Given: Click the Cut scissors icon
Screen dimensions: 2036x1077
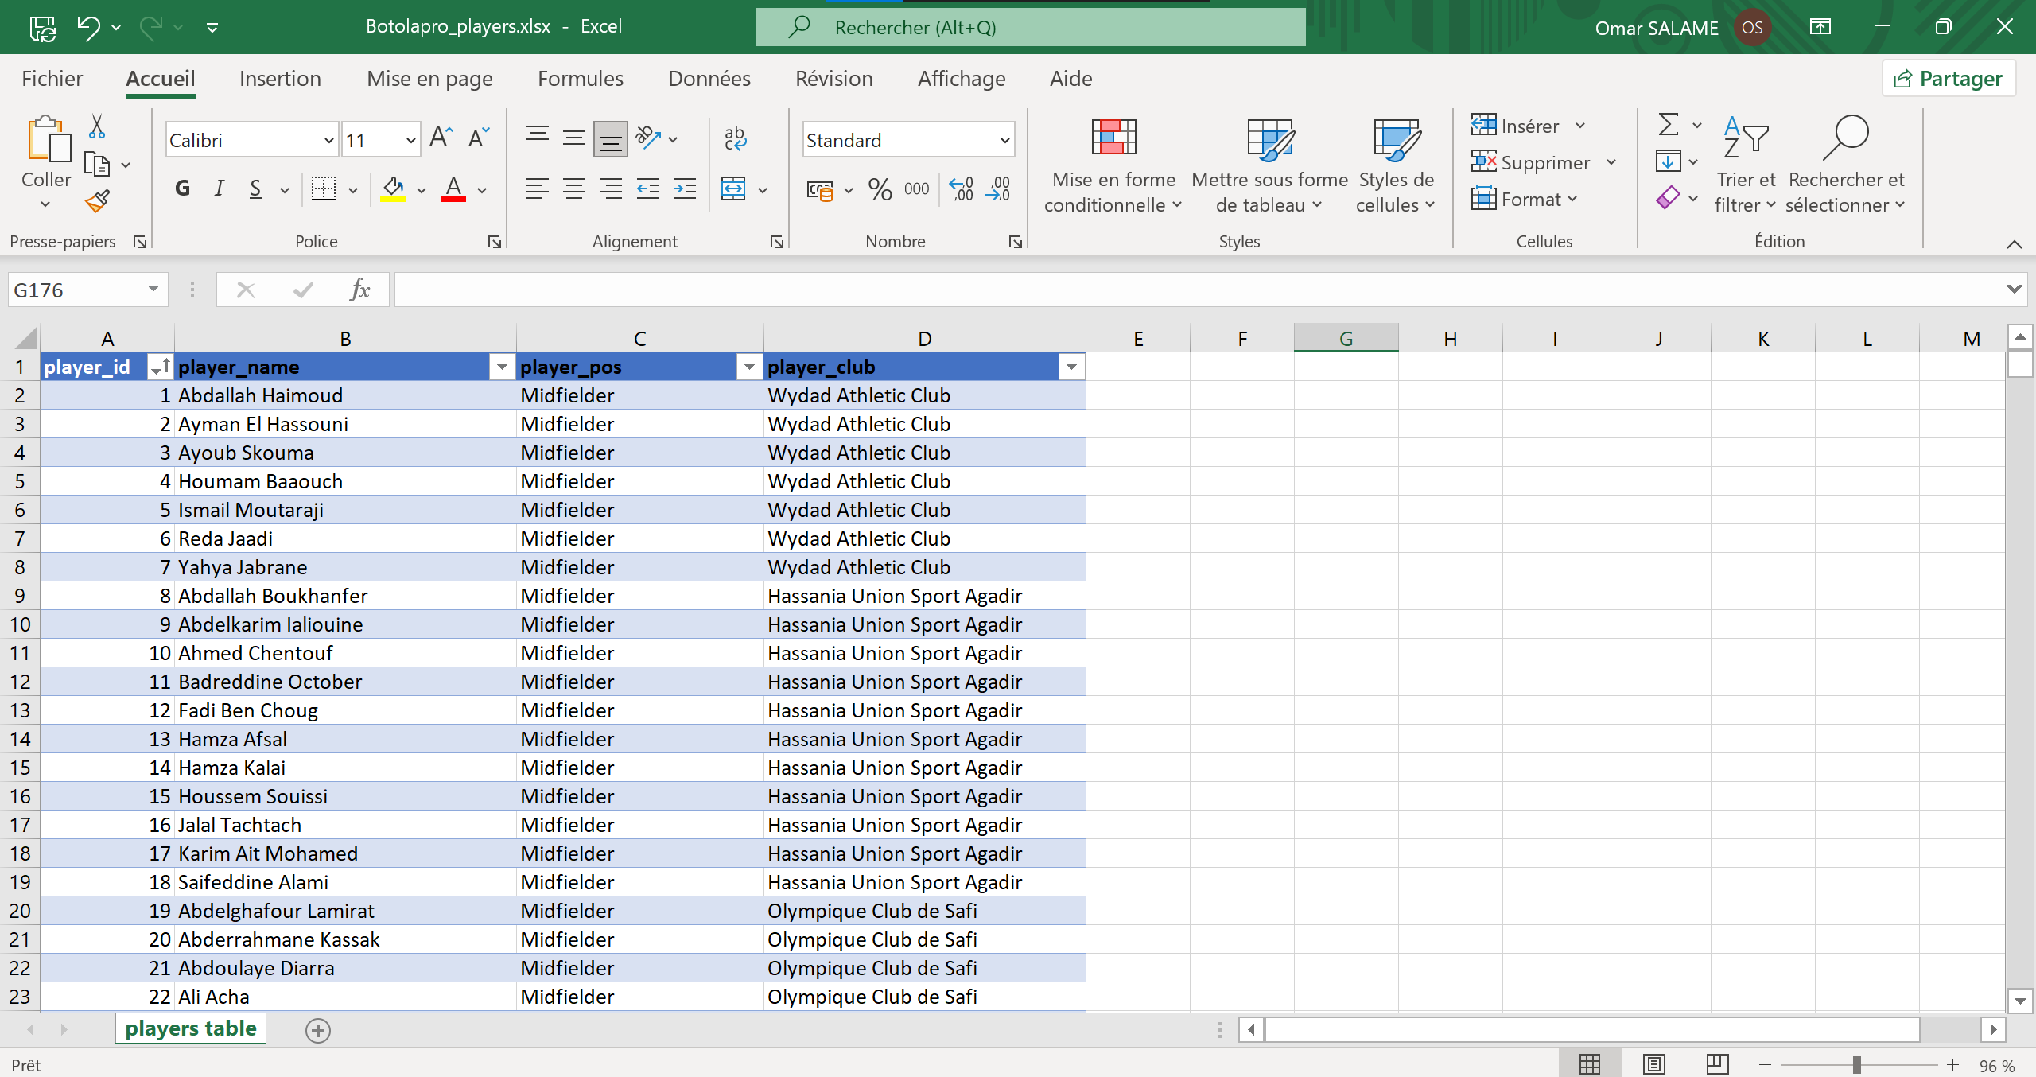Looking at the screenshot, I should point(97,126).
